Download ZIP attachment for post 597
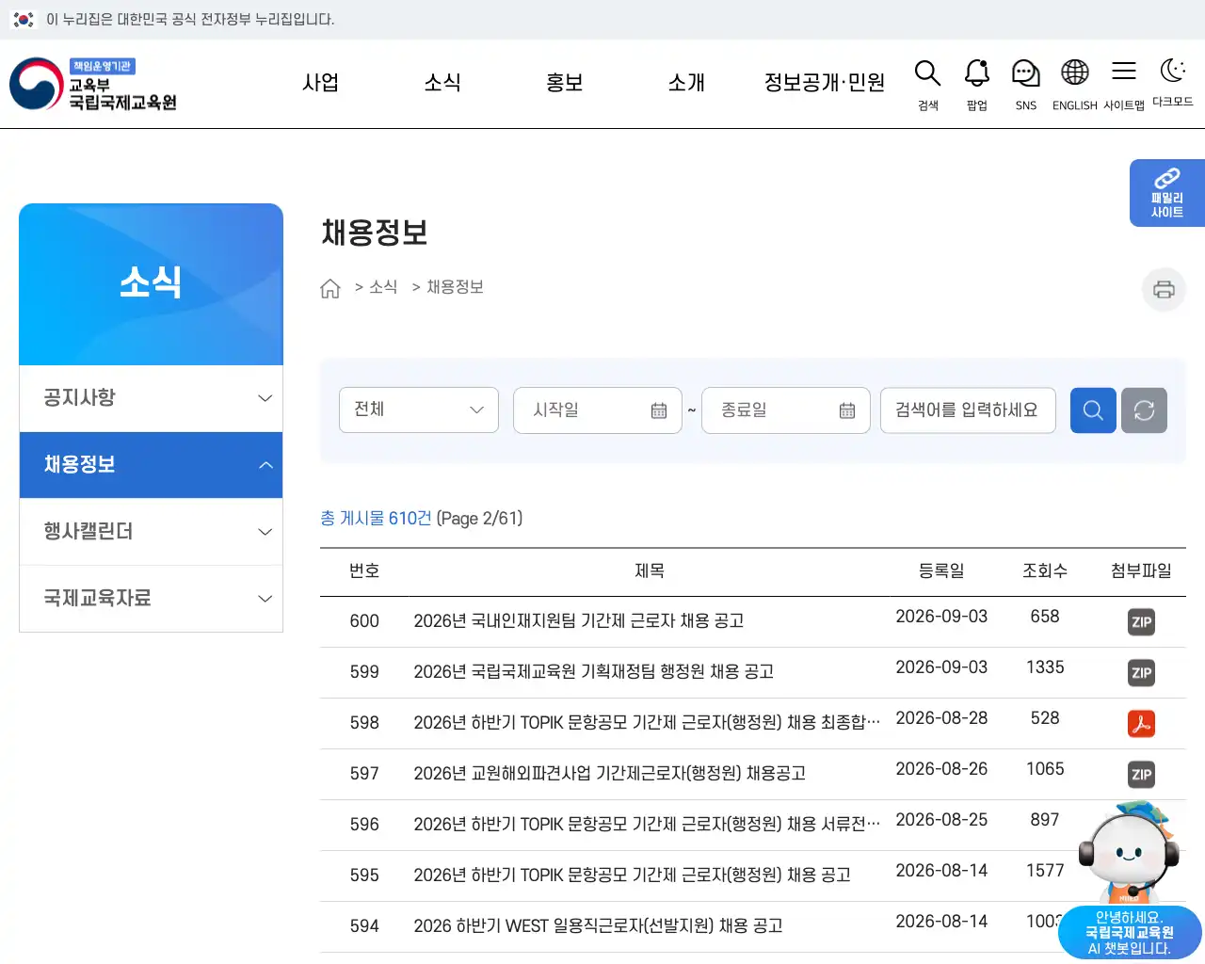 click(x=1141, y=774)
